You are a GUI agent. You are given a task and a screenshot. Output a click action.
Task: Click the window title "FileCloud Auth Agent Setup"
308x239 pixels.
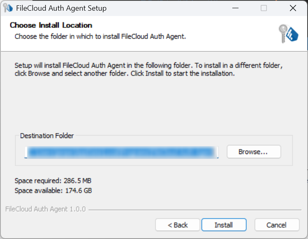pyautogui.click(x=61, y=8)
